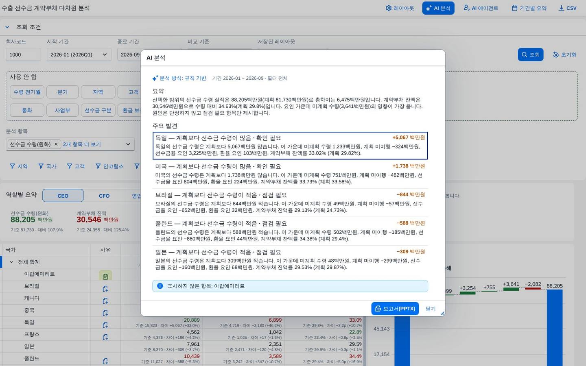Select the 아랍에미리트 row label

click(39, 274)
